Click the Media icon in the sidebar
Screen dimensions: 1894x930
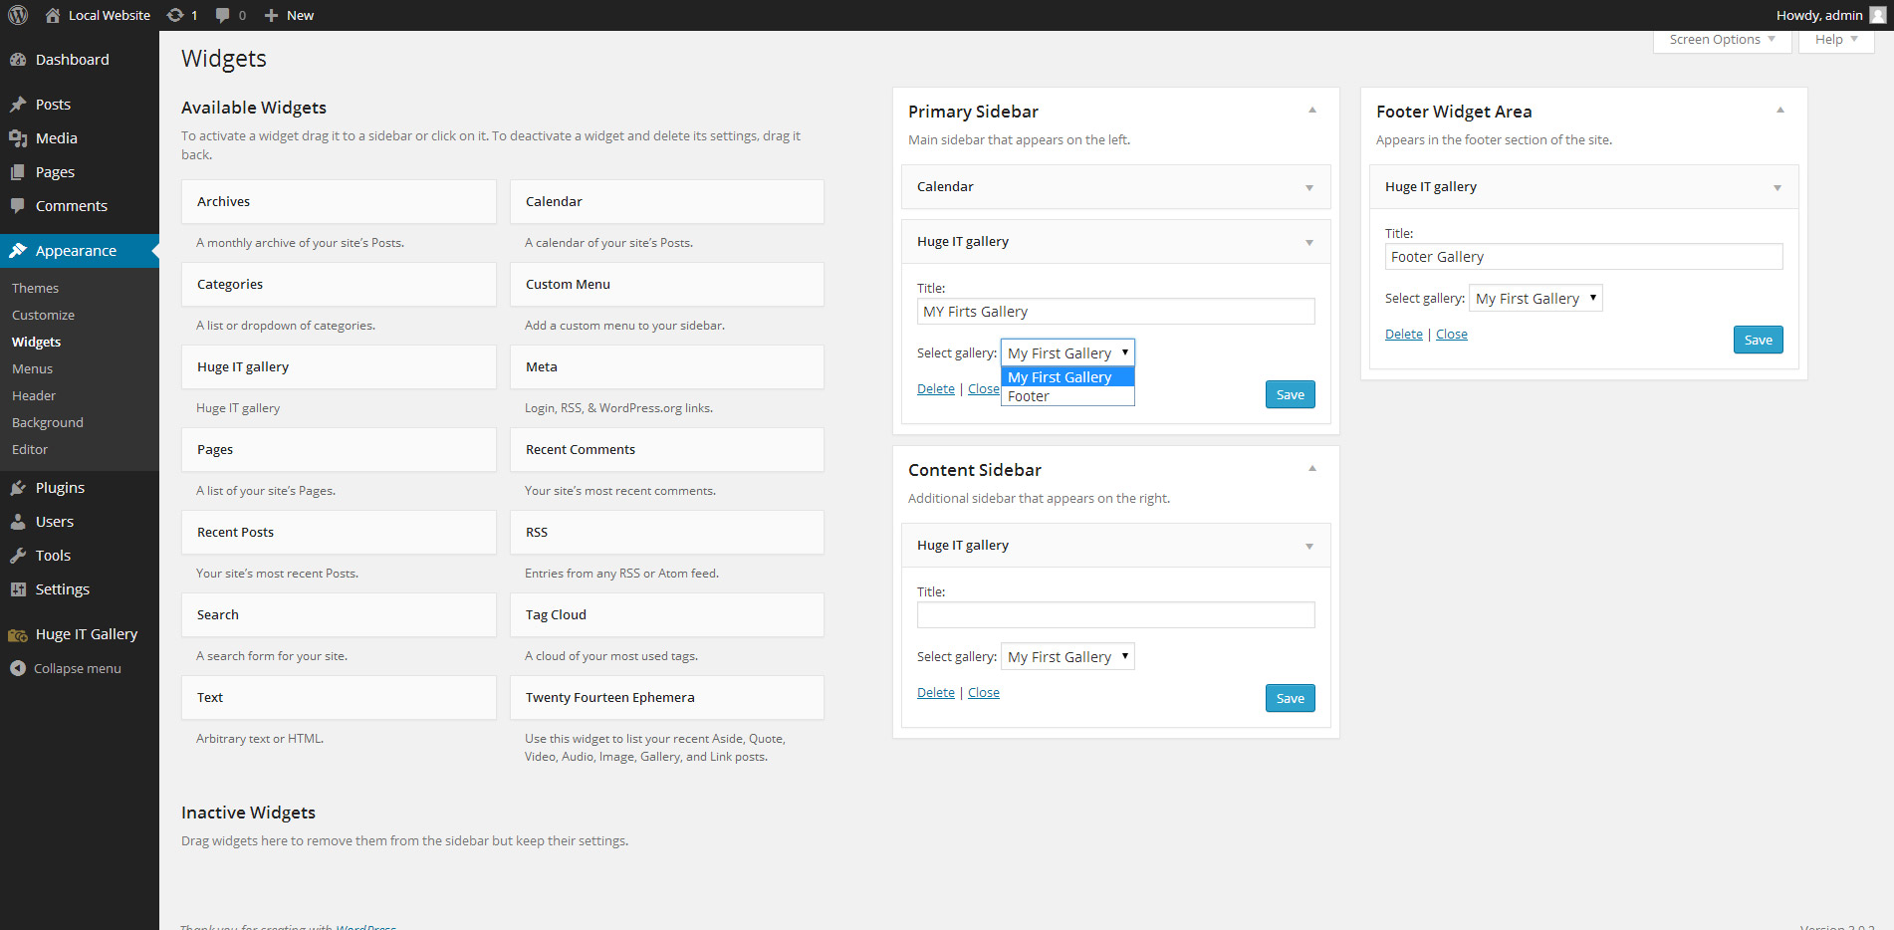click(x=18, y=138)
